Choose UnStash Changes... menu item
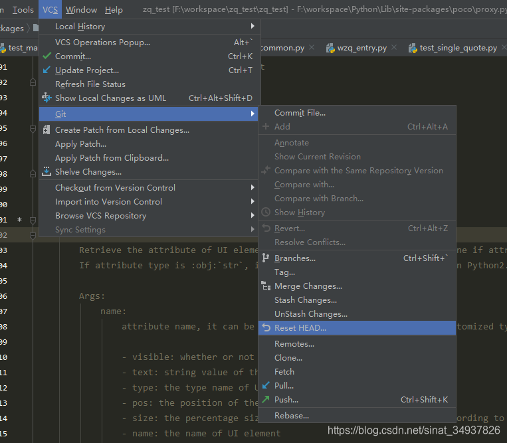This screenshot has height=443, width=507. tap(357, 313)
